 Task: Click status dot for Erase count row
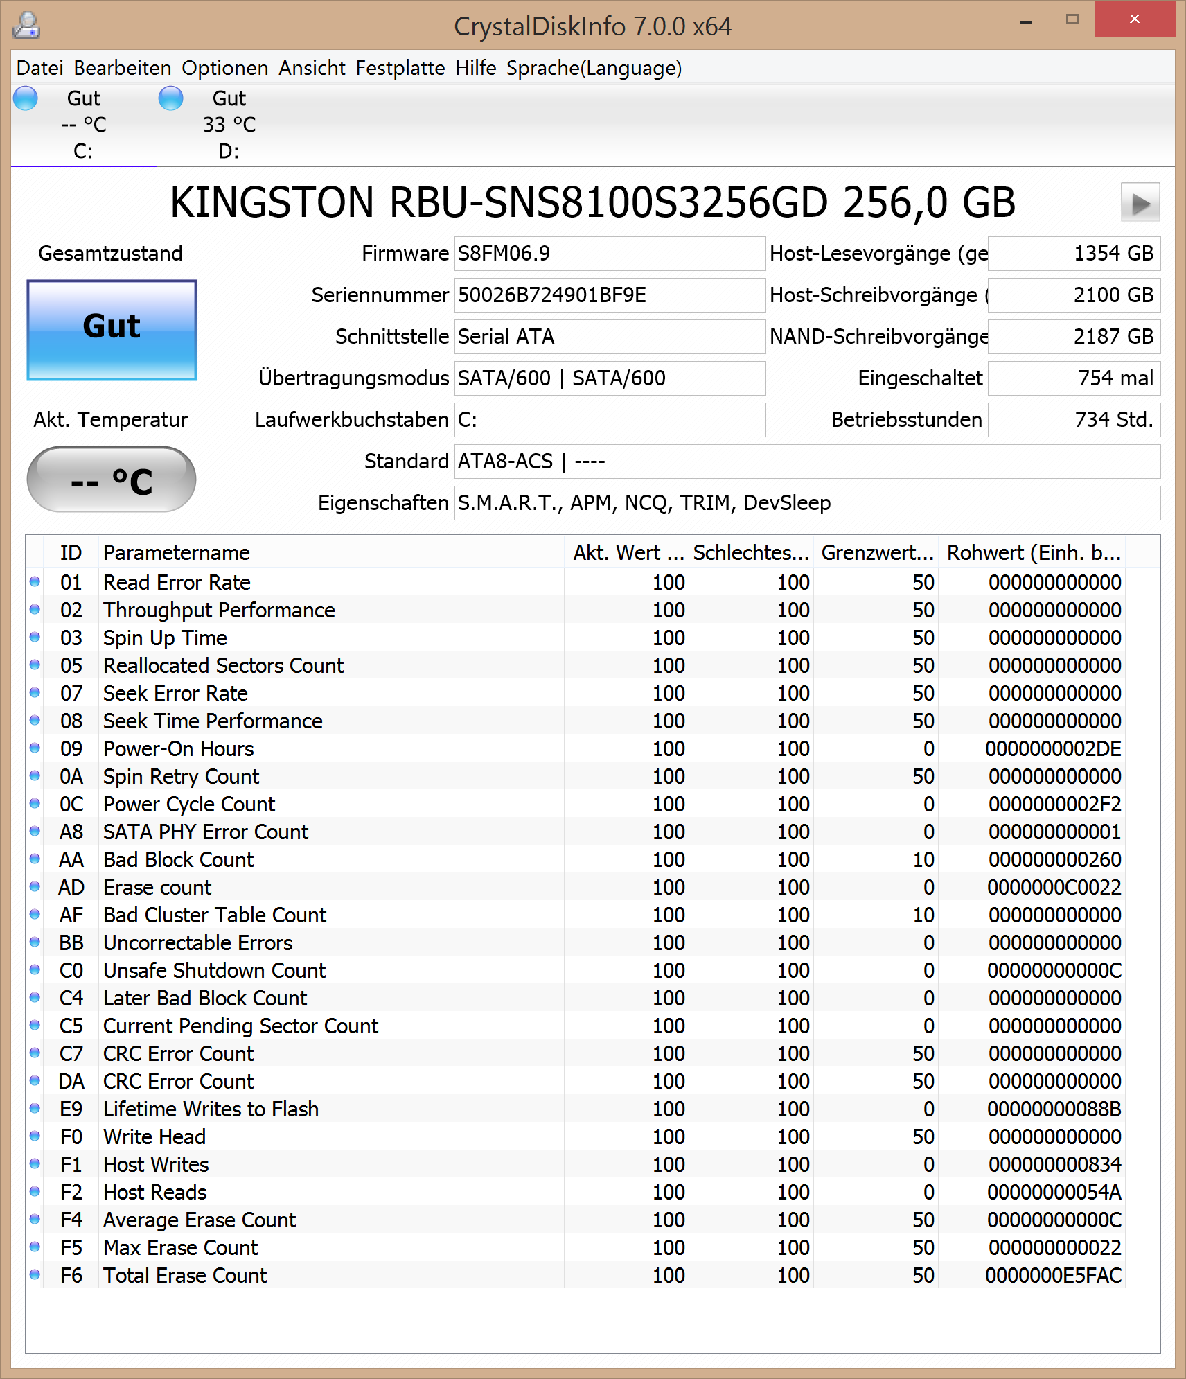(35, 887)
